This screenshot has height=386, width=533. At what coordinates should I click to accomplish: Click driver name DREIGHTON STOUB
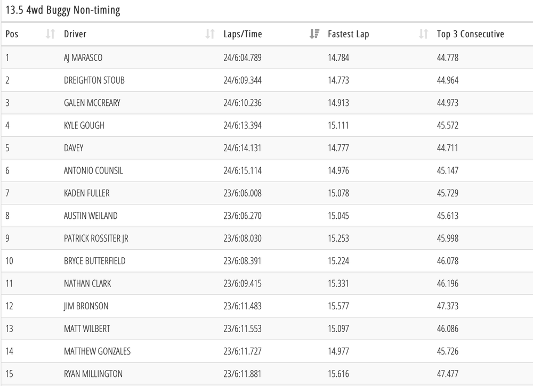click(94, 80)
